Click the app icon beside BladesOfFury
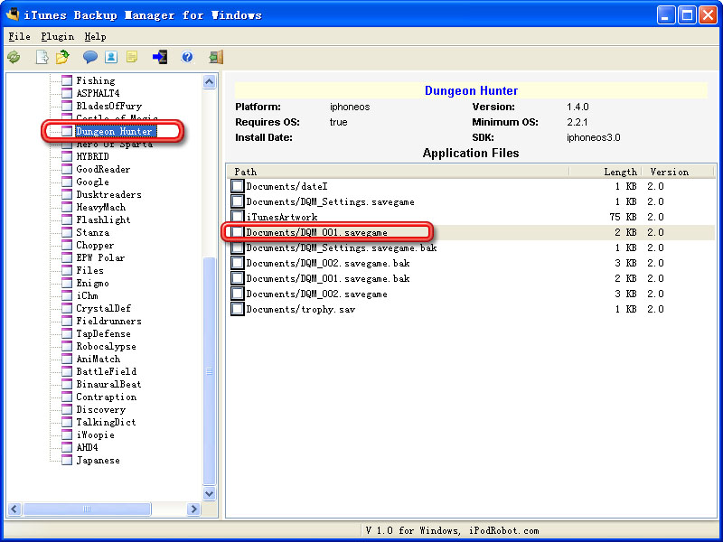The height and width of the screenshot is (542, 723). (x=67, y=106)
